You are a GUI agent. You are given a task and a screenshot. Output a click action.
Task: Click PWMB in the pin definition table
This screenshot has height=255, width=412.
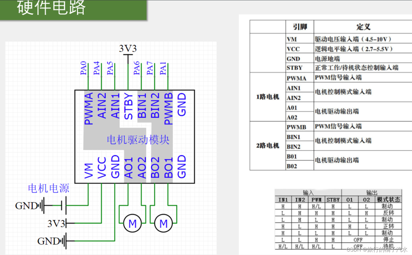(296, 127)
